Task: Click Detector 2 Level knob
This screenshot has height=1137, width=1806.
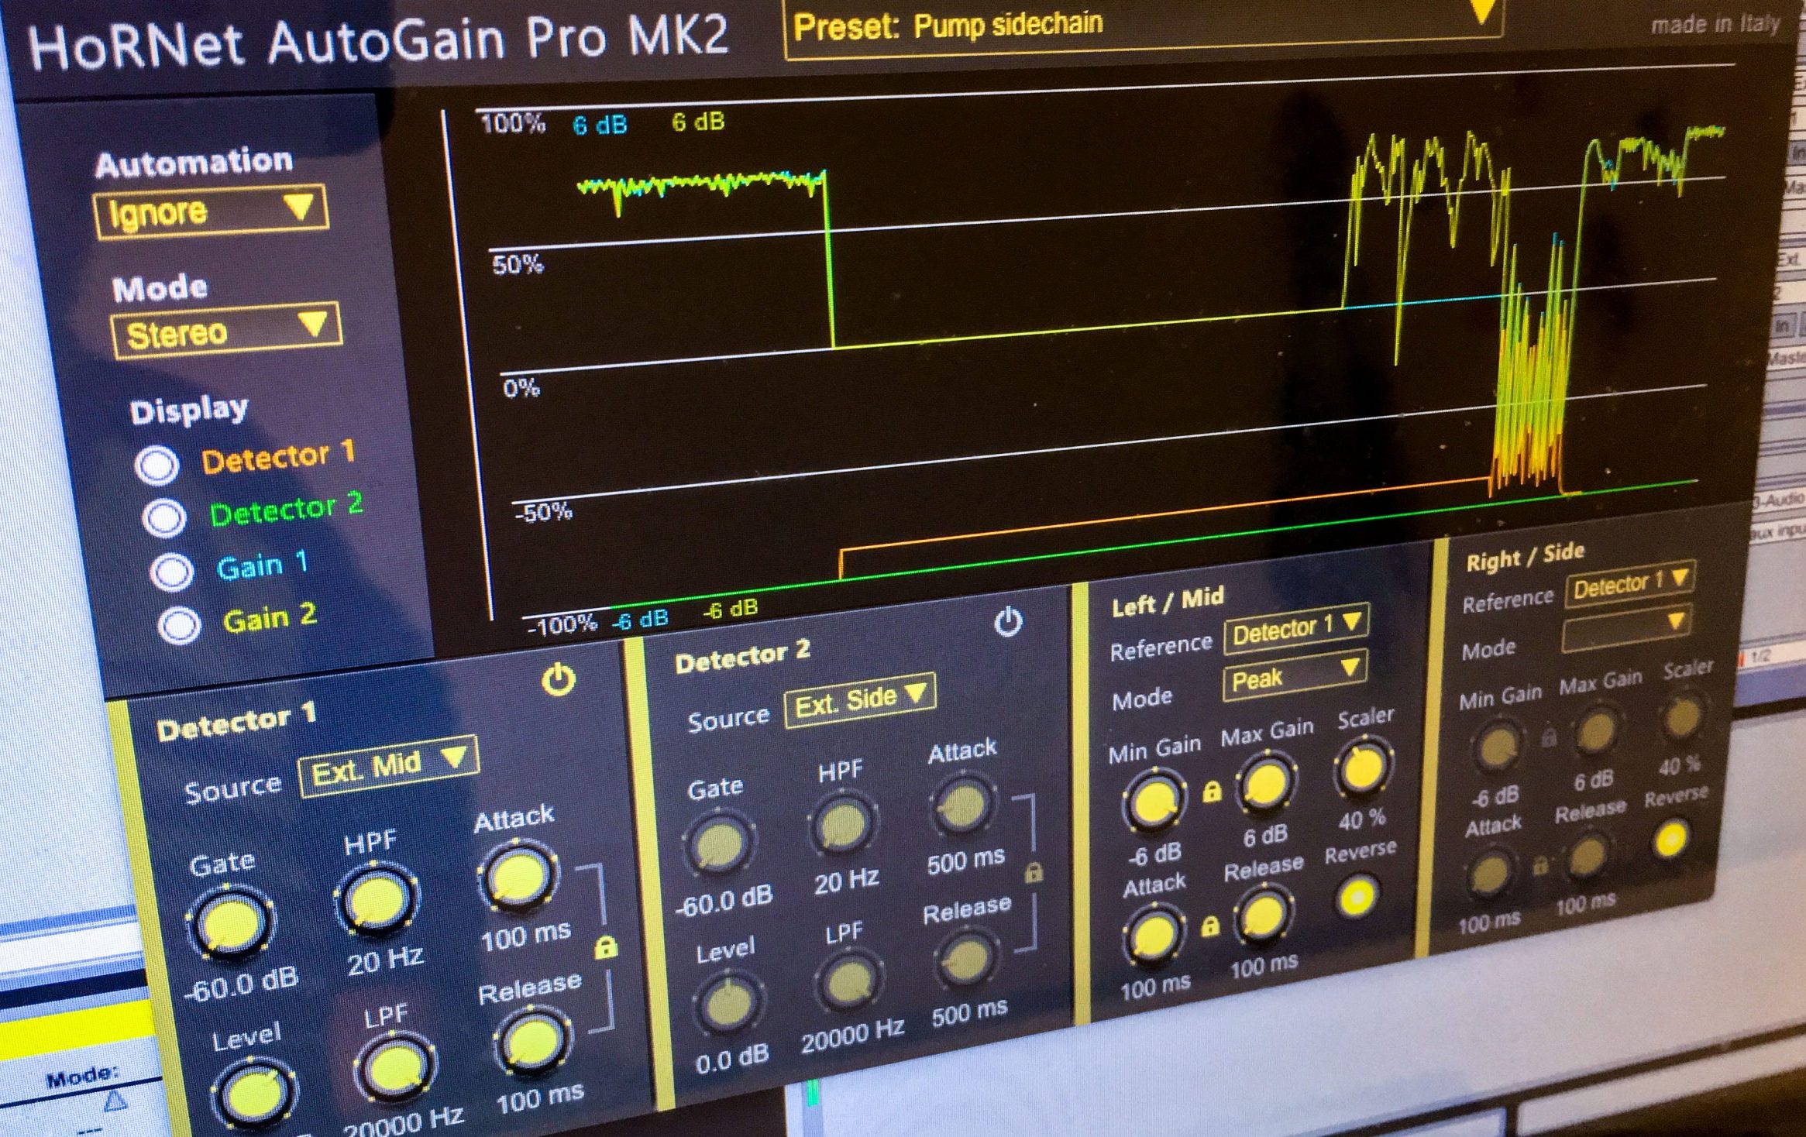Action: point(729,1005)
